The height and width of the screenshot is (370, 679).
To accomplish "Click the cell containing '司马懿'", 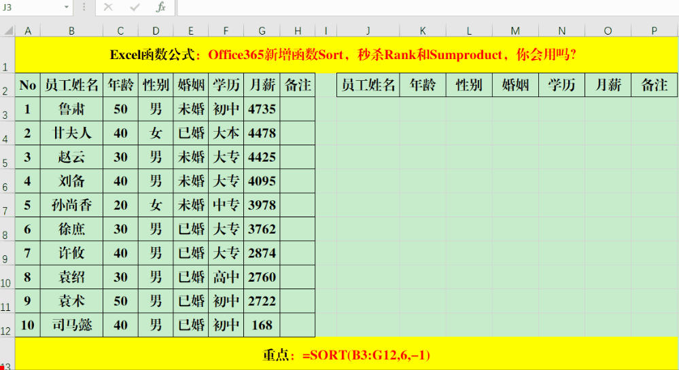I will pyautogui.click(x=71, y=325).
